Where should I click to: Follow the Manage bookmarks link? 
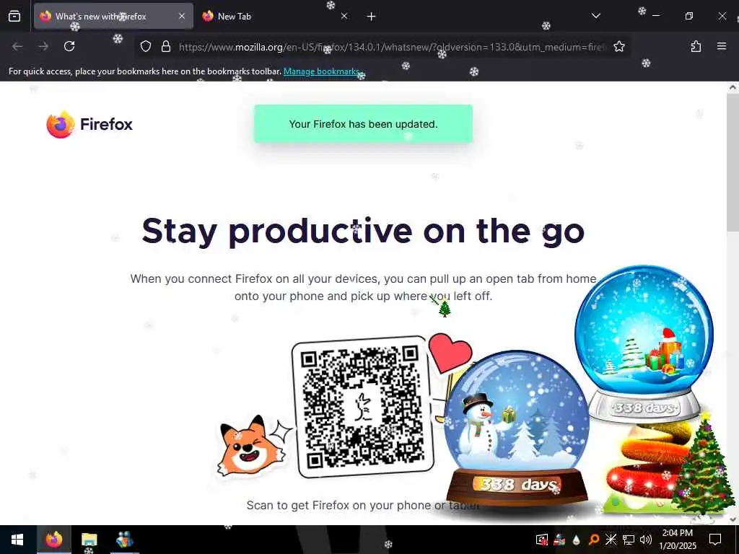pos(322,71)
